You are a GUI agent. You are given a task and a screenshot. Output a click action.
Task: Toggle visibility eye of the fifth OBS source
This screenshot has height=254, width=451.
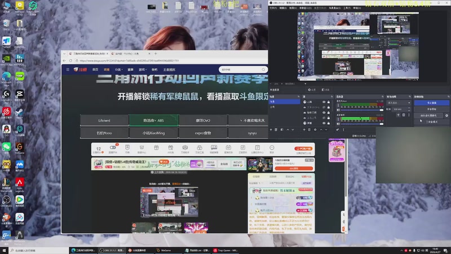click(x=324, y=123)
